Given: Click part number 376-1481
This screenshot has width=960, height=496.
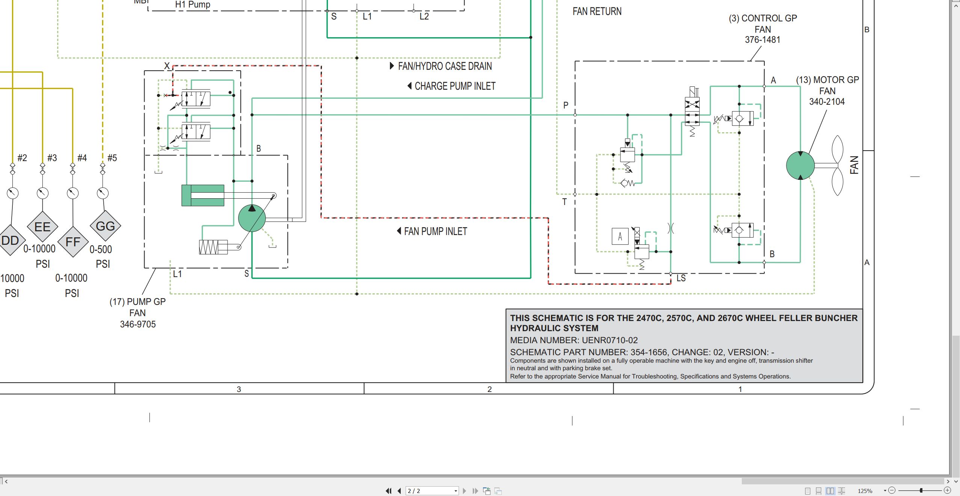Looking at the screenshot, I should point(762,40).
